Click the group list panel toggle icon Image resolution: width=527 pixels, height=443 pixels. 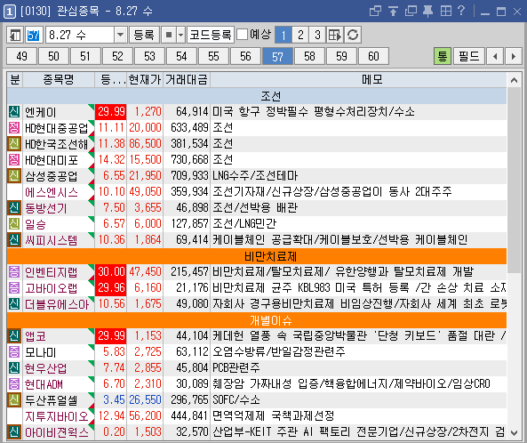click(x=14, y=35)
